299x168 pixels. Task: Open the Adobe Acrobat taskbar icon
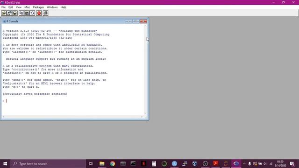[x=215, y=164]
